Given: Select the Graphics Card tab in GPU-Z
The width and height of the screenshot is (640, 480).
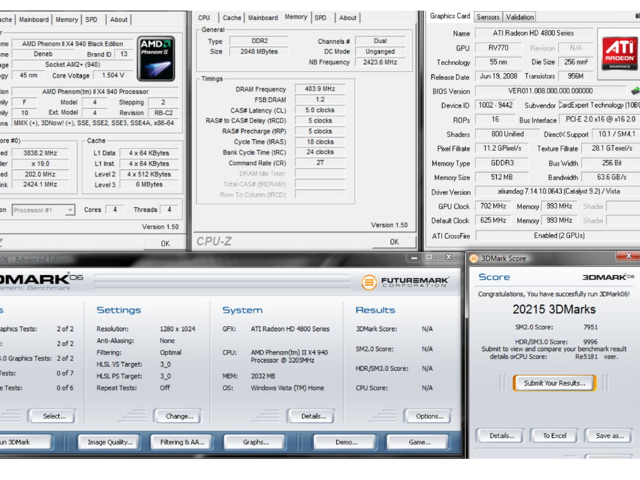Looking at the screenshot, I should 450,16.
